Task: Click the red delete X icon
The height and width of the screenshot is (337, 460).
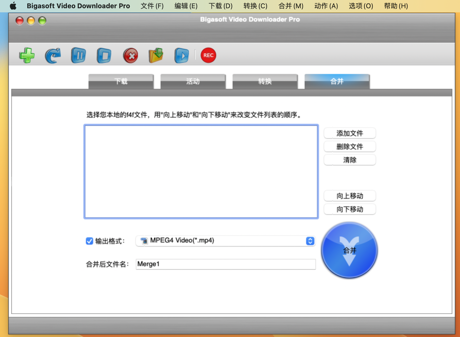Action: point(131,55)
